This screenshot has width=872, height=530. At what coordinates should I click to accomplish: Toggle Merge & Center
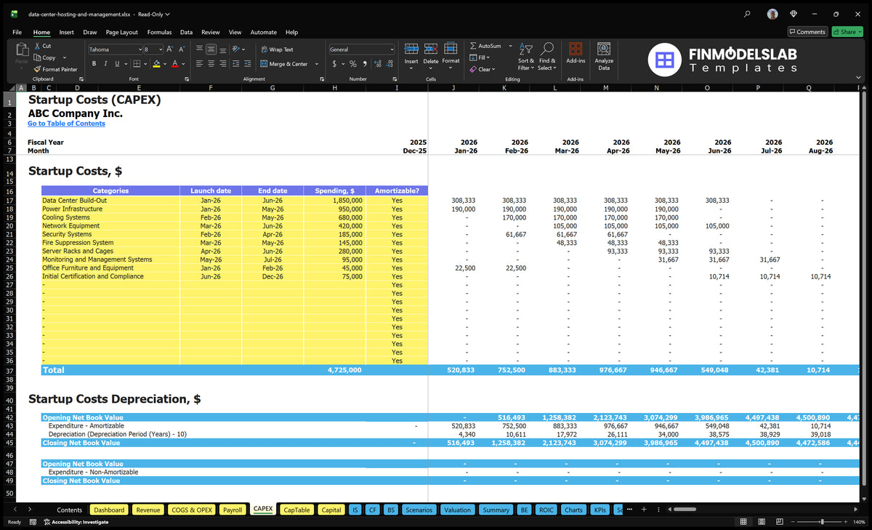tap(284, 64)
